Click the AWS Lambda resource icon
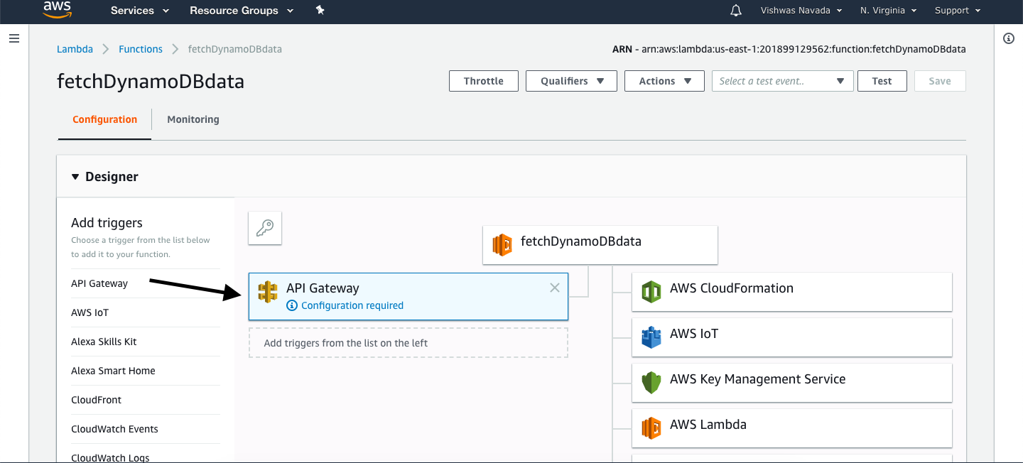 (x=651, y=428)
